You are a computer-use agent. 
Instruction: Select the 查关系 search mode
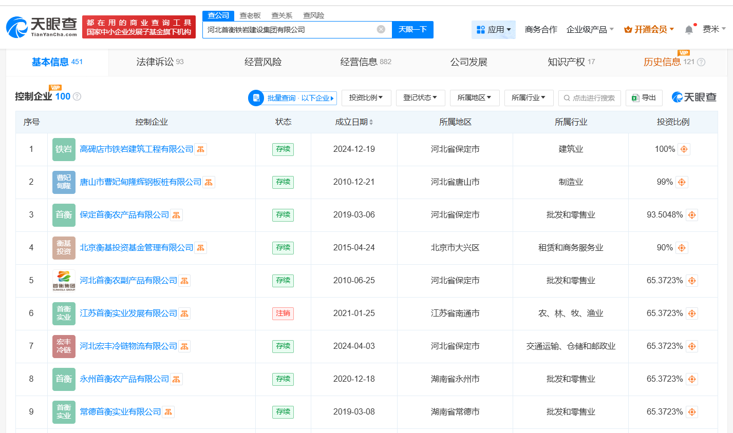coord(282,15)
